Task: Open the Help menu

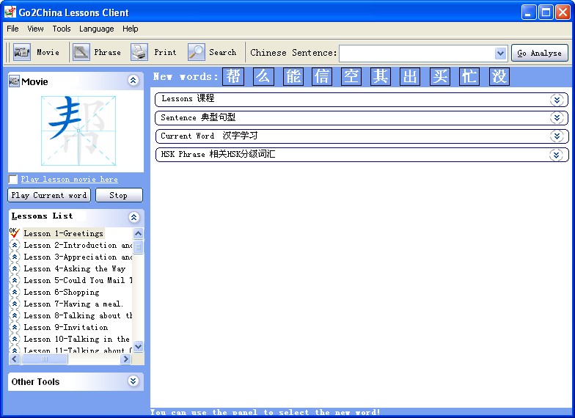Action: [x=131, y=29]
